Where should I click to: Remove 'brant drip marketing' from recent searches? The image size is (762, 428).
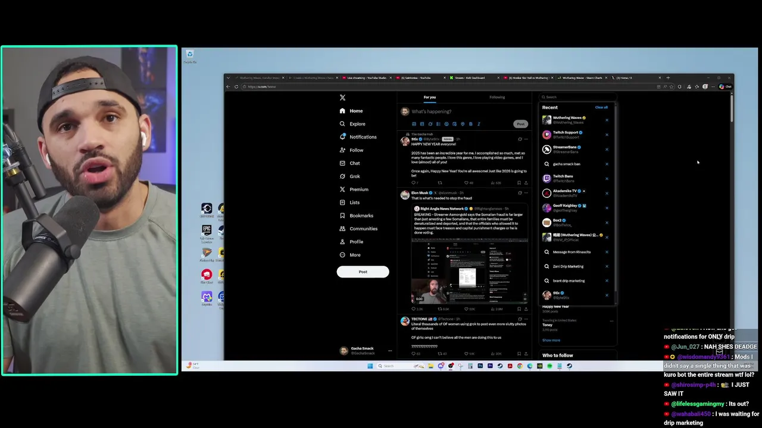(607, 281)
